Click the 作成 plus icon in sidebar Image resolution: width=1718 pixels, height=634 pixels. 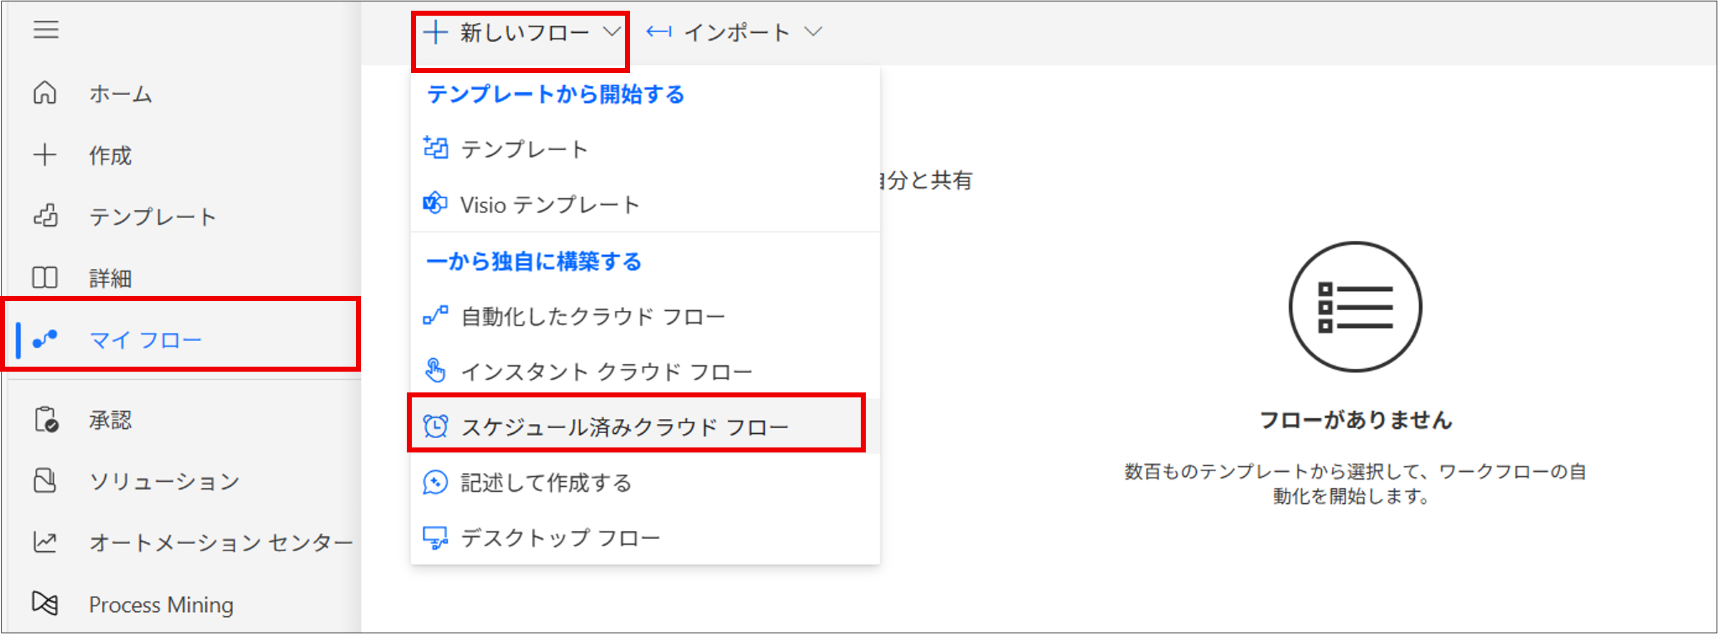tap(45, 155)
